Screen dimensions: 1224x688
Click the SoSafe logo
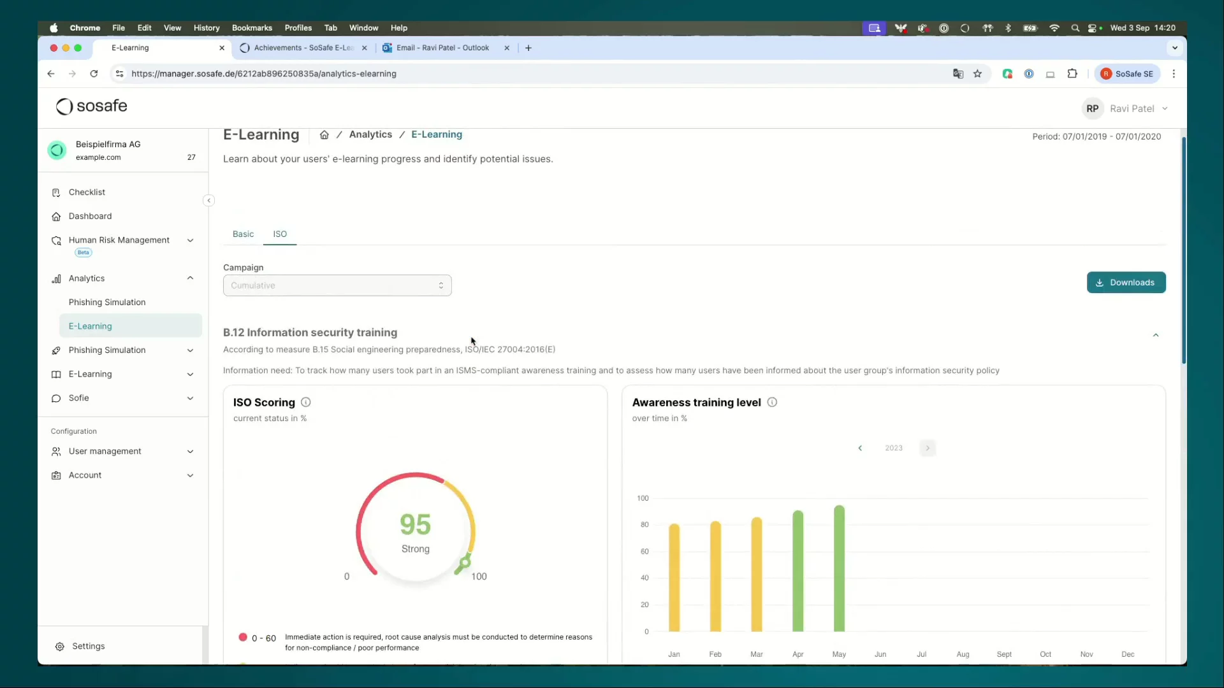(92, 106)
